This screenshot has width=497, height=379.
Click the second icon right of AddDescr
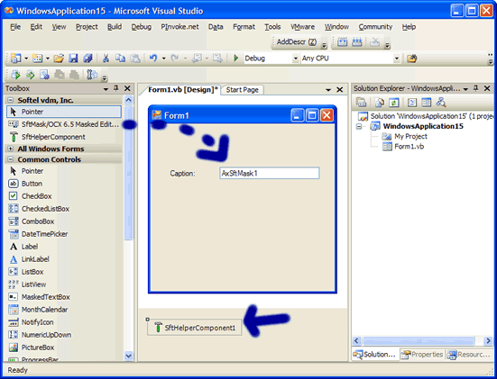[357, 41]
